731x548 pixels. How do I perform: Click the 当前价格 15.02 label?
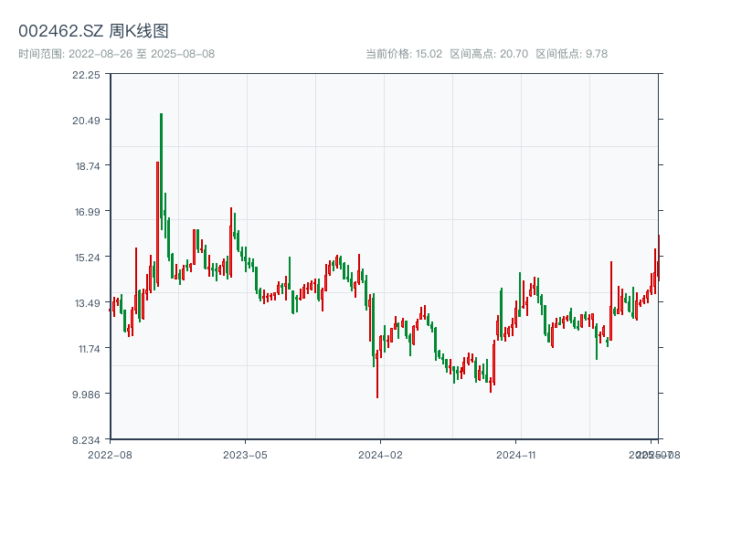point(404,54)
